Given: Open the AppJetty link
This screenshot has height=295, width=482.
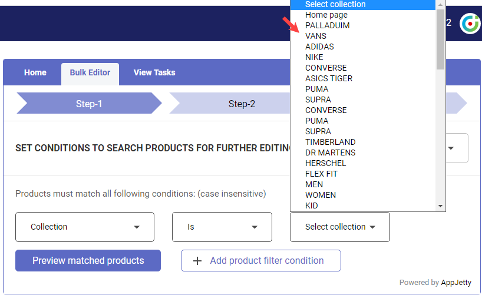Looking at the screenshot, I should tap(456, 283).
